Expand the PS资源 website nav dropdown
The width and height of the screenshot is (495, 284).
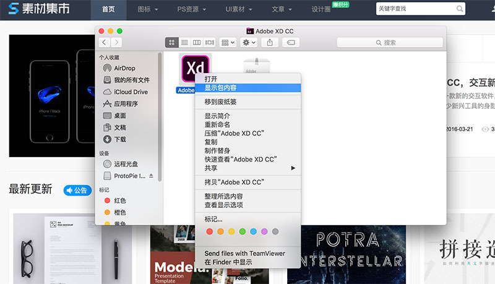click(192, 9)
